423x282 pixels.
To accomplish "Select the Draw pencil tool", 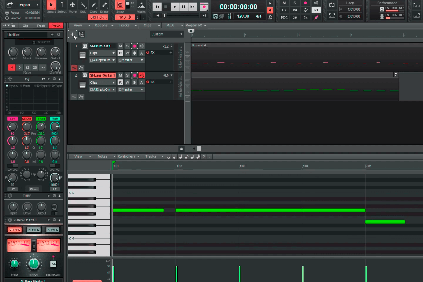I will [93, 5].
